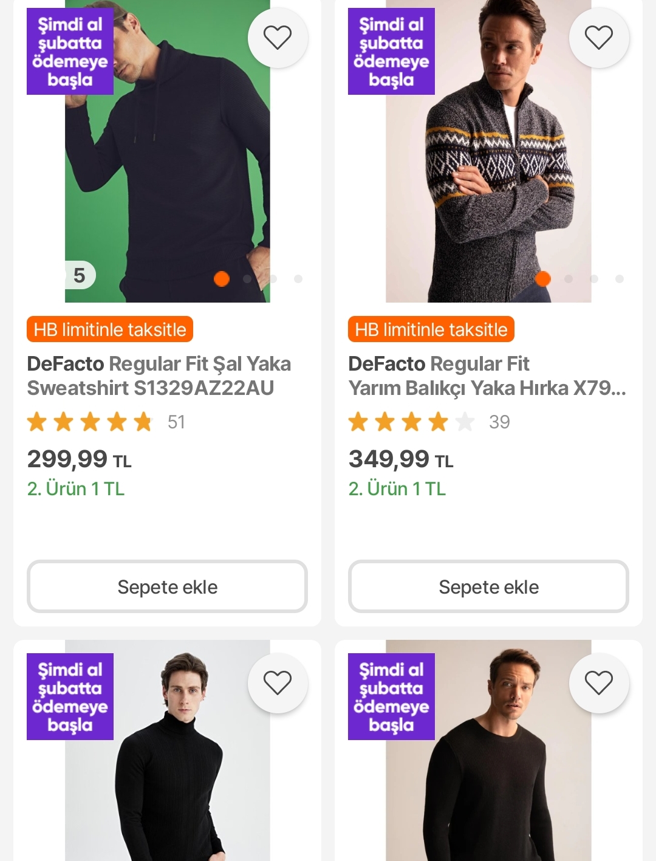Open DeFacto Şal Yaka Sweatshirt product title
Screen dimensions: 656x861
tap(159, 376)
